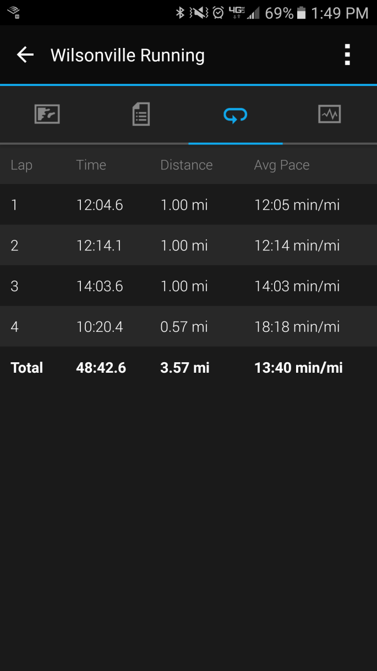Select the Lap 1 row
The image size is (377, 671).
pyautogui.click(x=188, y=205)
